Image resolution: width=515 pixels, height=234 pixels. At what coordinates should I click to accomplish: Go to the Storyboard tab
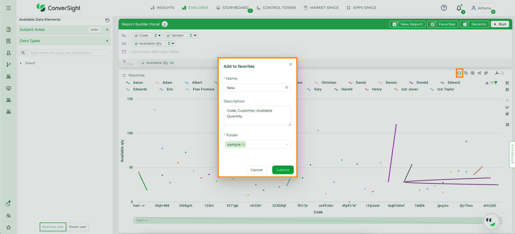tap(232, 8)
